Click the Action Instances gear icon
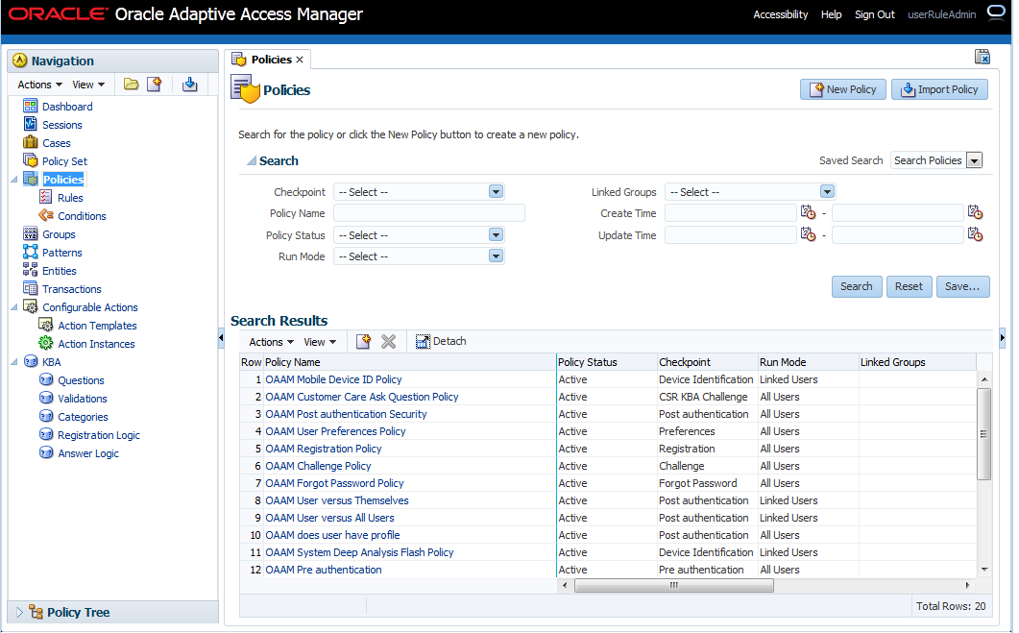The height and width of the screenshot is (633, 1019). pyautogui.click(x=45, y=343)
